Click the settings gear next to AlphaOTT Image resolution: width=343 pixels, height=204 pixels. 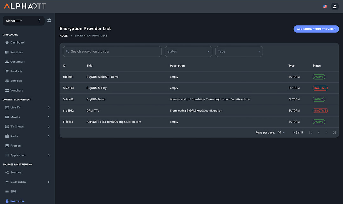[x=49, y=21]
